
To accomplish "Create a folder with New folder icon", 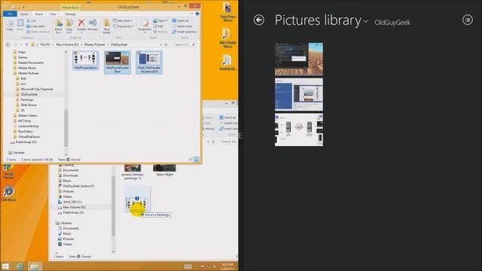I will click(106, 23).
